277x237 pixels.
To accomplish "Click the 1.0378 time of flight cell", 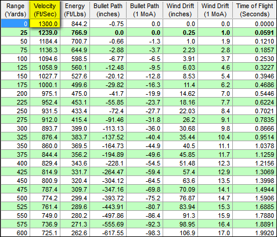I will (254, 146).
